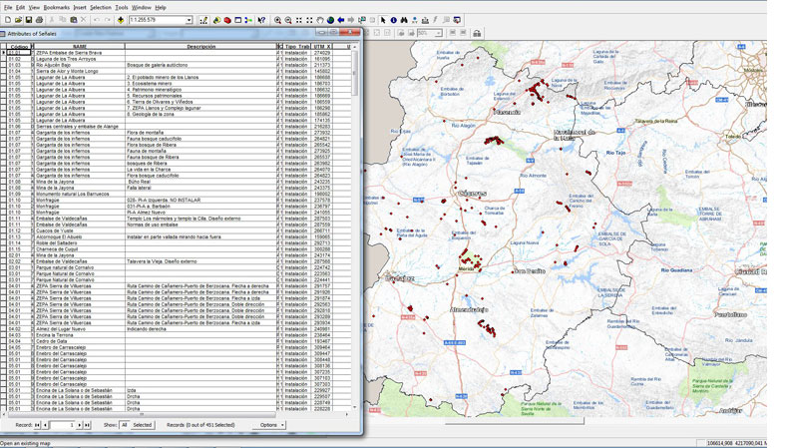Click the Descripción column header
Image resolution: width=786 pixels, height=448 pixels.
(200, 46)
